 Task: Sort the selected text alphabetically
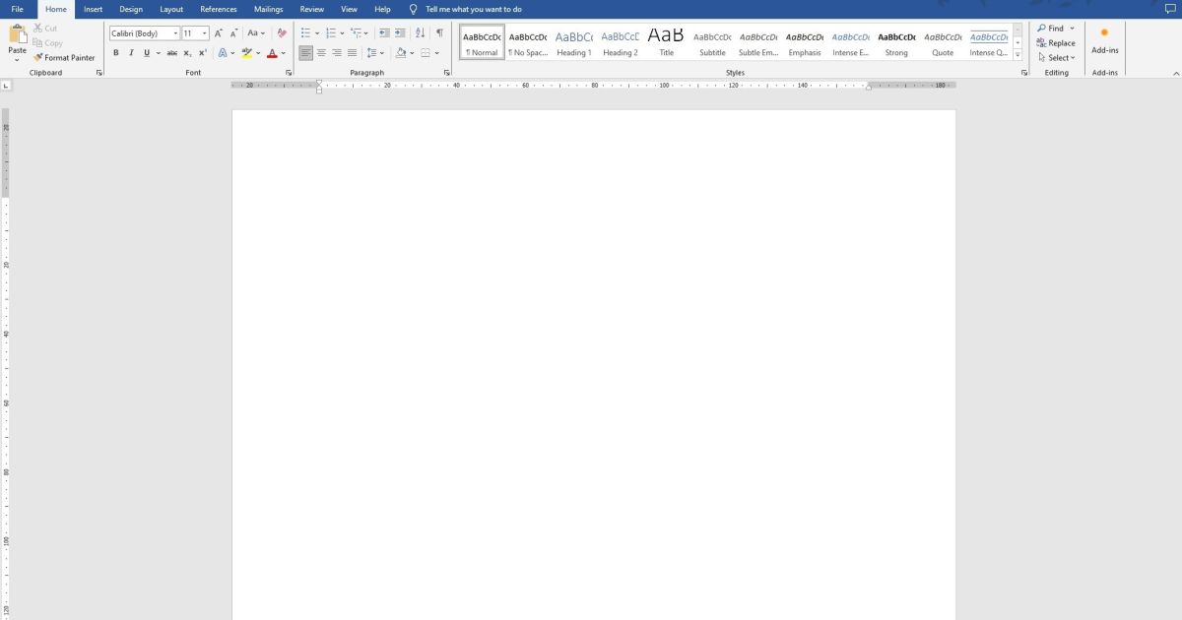pos(421,33)
